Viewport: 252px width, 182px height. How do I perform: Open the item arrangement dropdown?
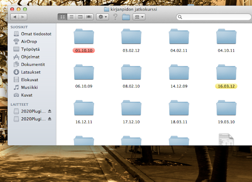(x=139, y=17)
